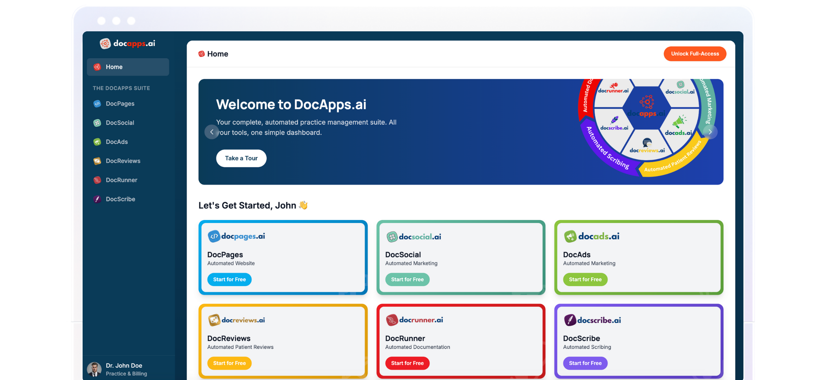Go back using the banner's left chevron
Screen dimensions: 826x380
click(212, 132)
